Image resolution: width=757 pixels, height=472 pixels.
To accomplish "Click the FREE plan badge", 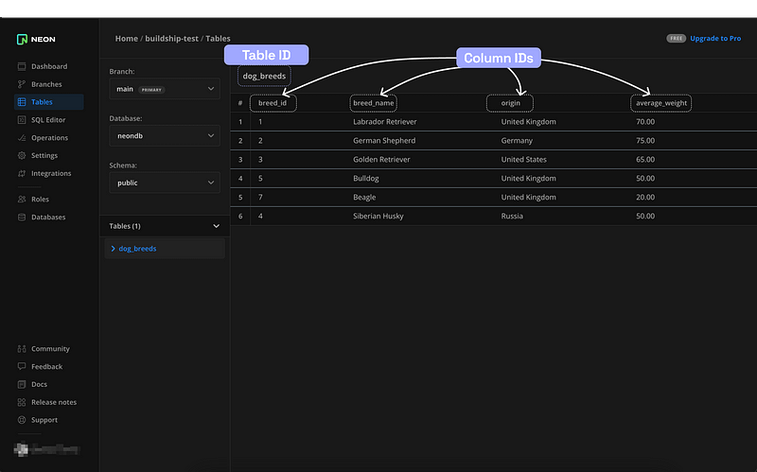I will pos(677,38).
